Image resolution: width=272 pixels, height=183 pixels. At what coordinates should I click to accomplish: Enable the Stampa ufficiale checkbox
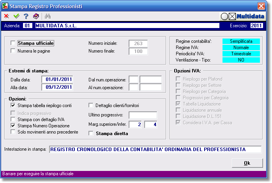(x=13, y=43)
